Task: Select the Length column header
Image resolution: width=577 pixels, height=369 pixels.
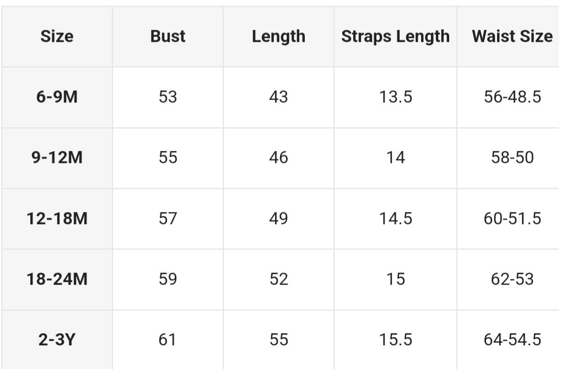Action: (x=278, y=36)
